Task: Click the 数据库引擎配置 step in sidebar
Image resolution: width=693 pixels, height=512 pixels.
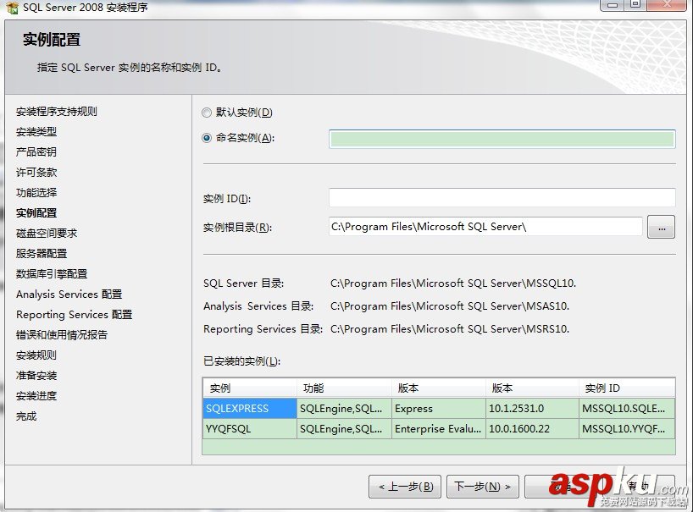Action: pos(52,273)
